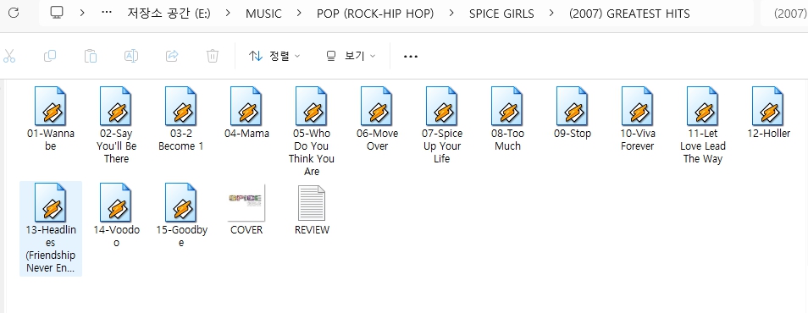Click the Share icon in toolbar
Viewport: 808px width, 313px height.
172,56
